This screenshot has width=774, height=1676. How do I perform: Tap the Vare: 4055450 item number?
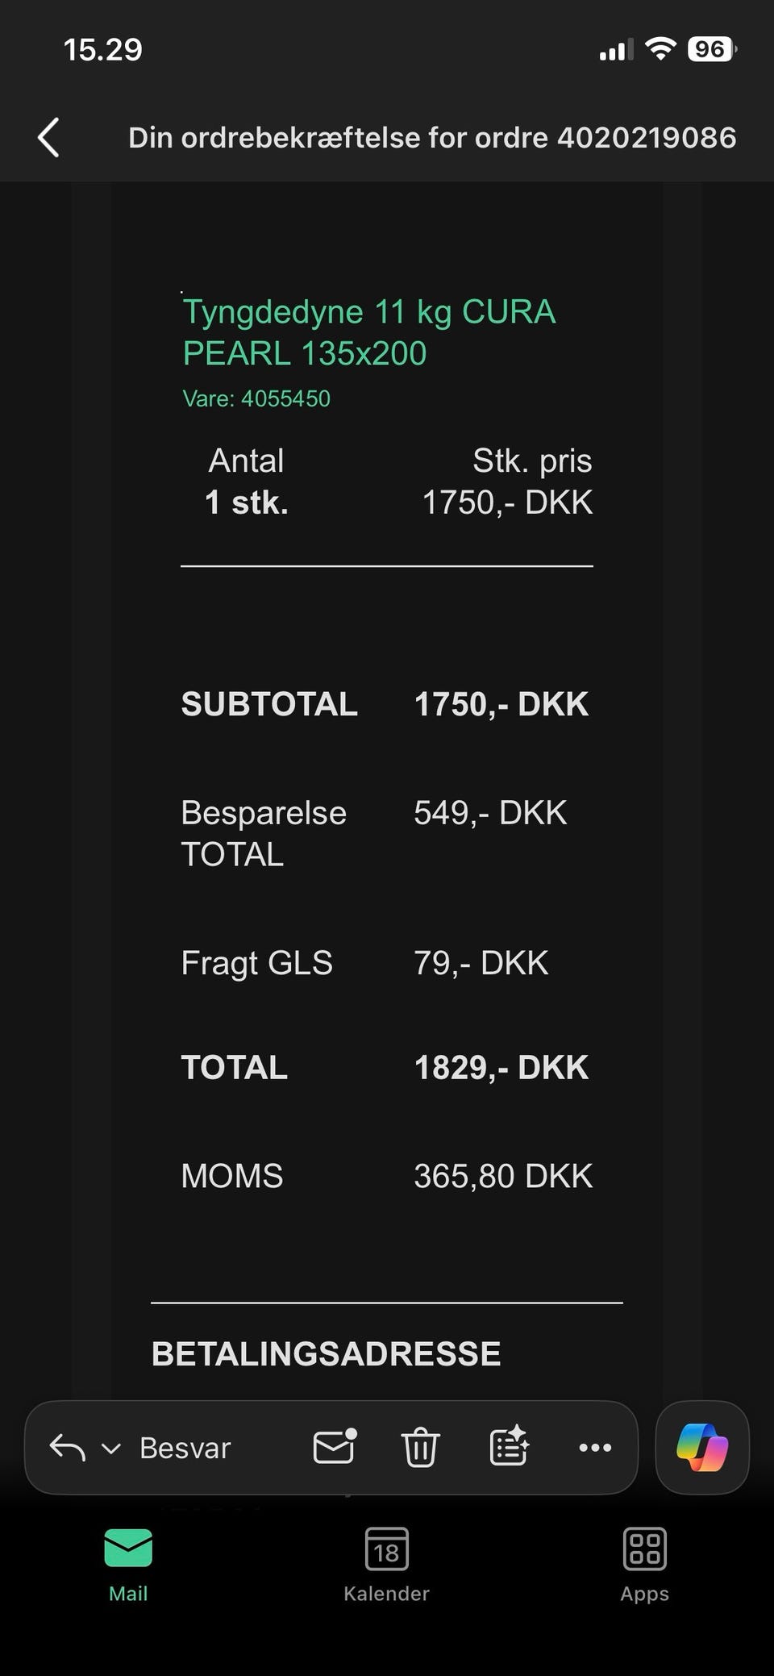point(256,398)
